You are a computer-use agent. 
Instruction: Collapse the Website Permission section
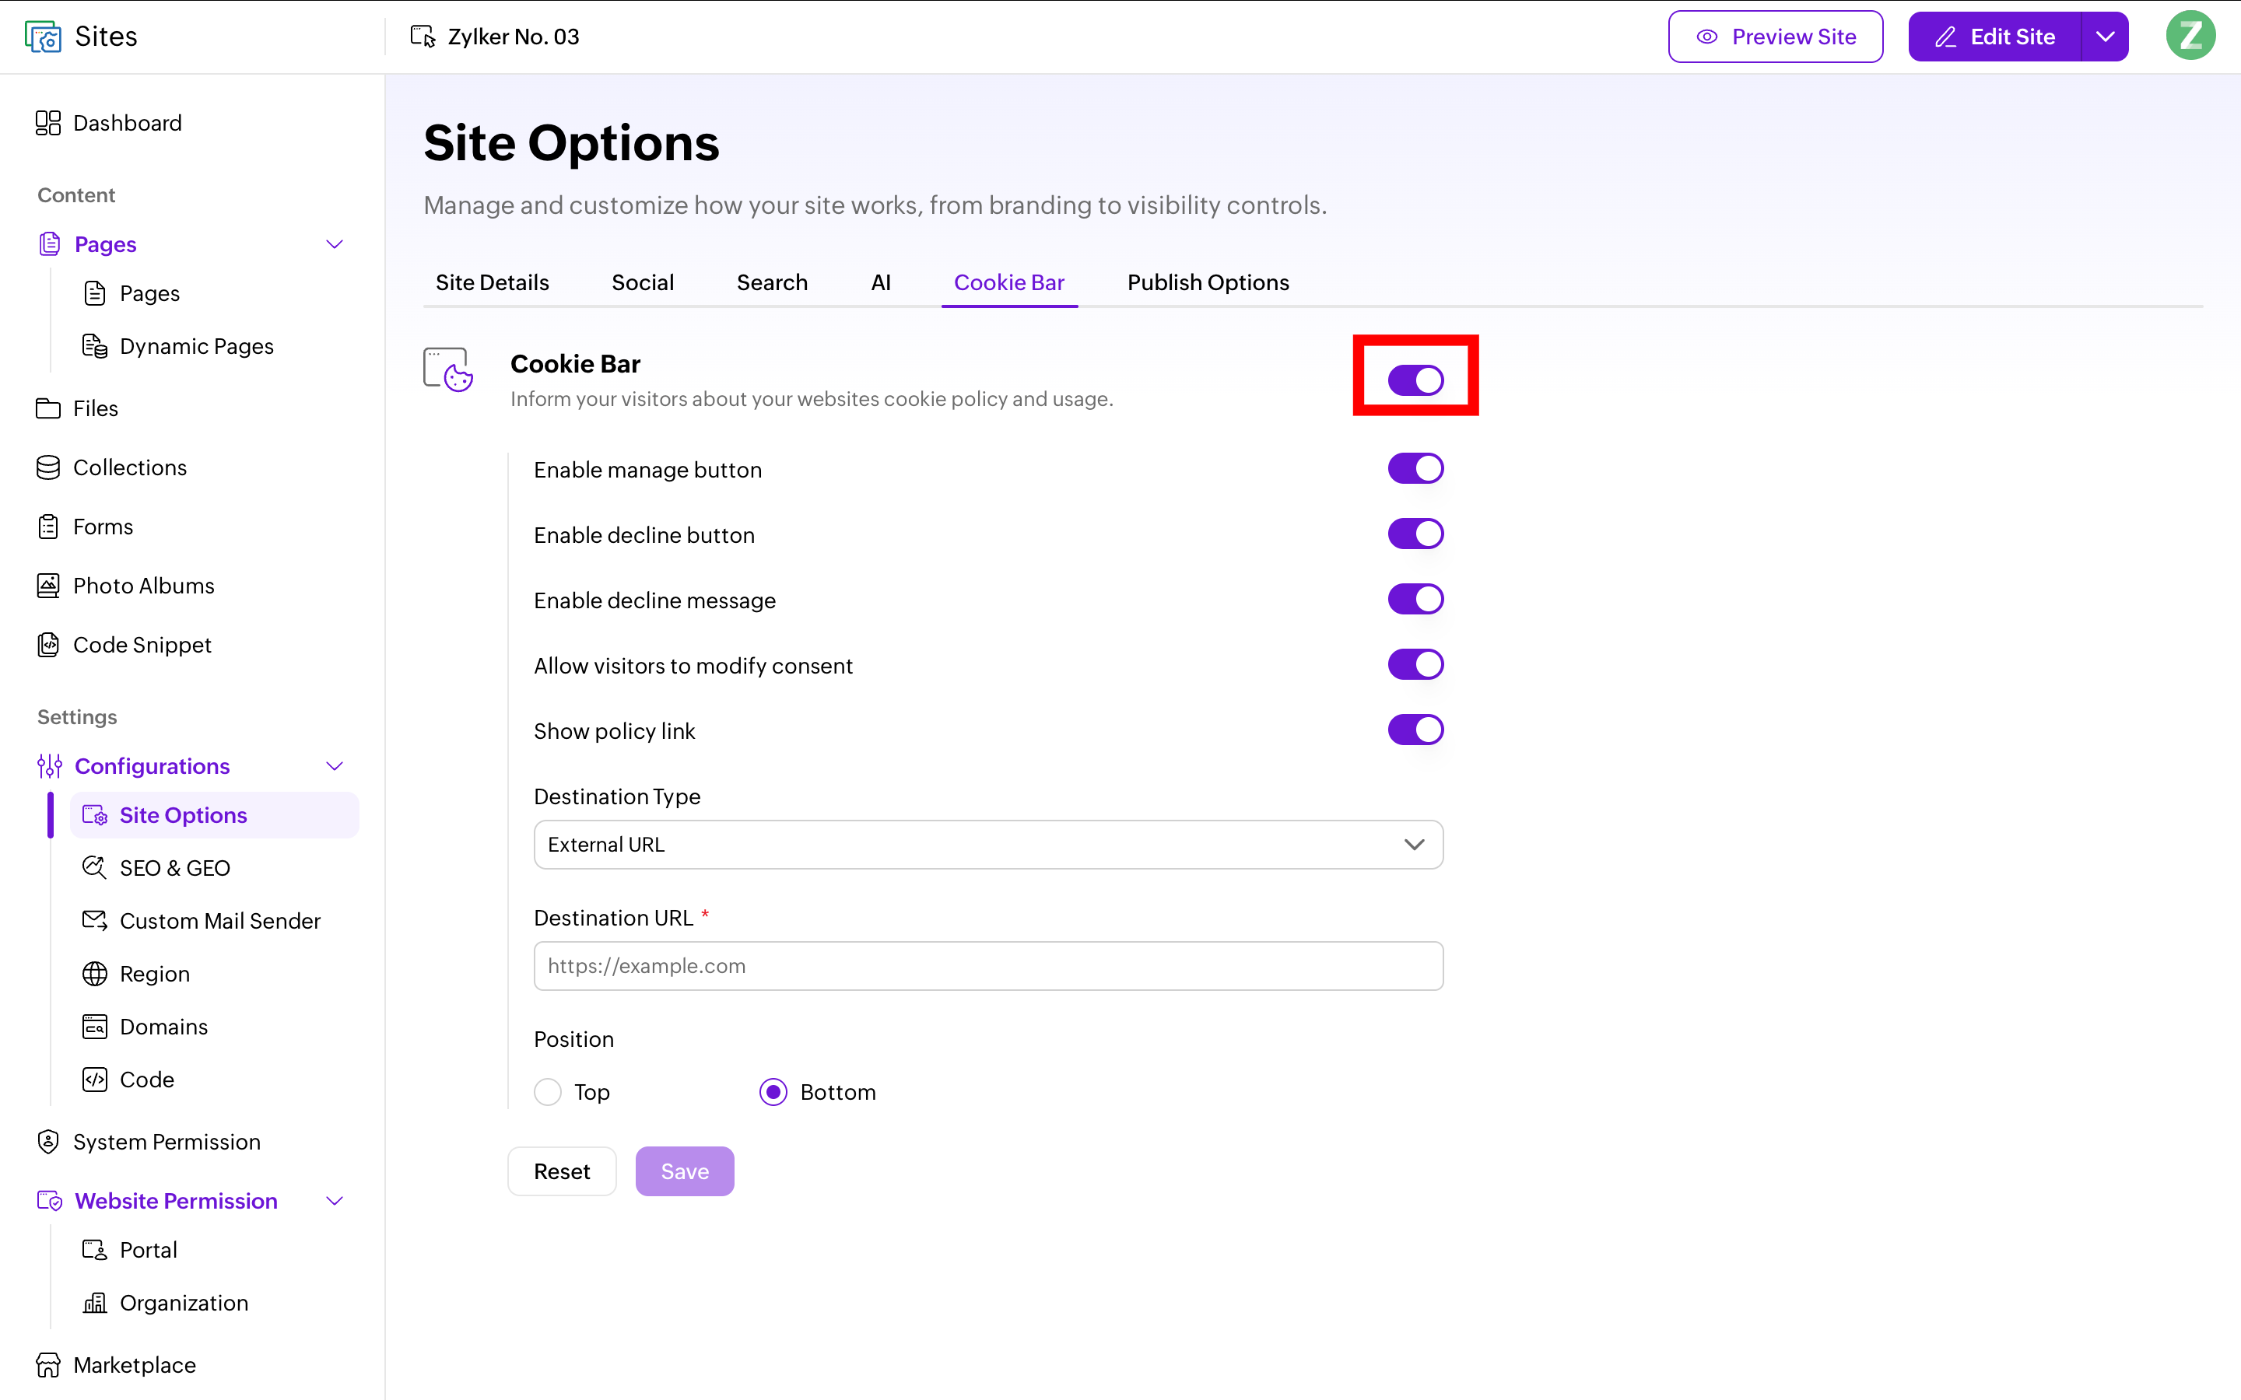[x=335, y=1201]
